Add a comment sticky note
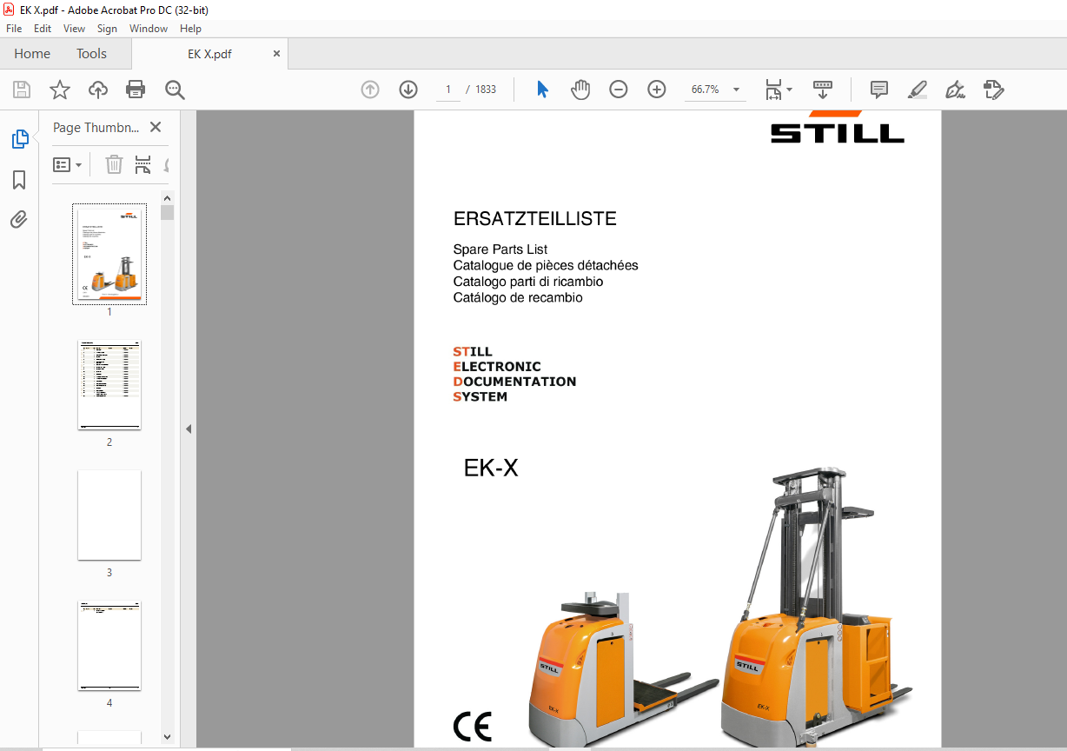The width and height of the screenshot is (1067, 751). point(879,90)
